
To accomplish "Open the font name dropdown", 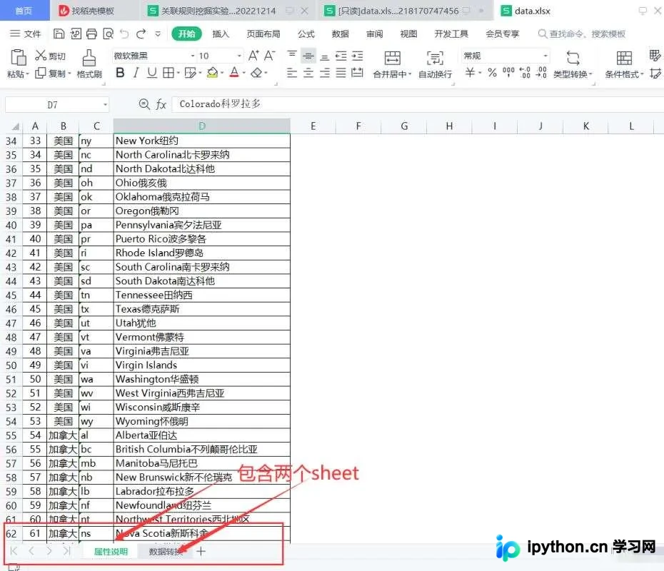I will click(193, 56).
